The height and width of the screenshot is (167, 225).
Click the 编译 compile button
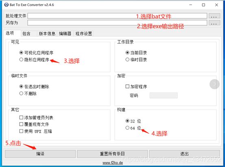40,154
